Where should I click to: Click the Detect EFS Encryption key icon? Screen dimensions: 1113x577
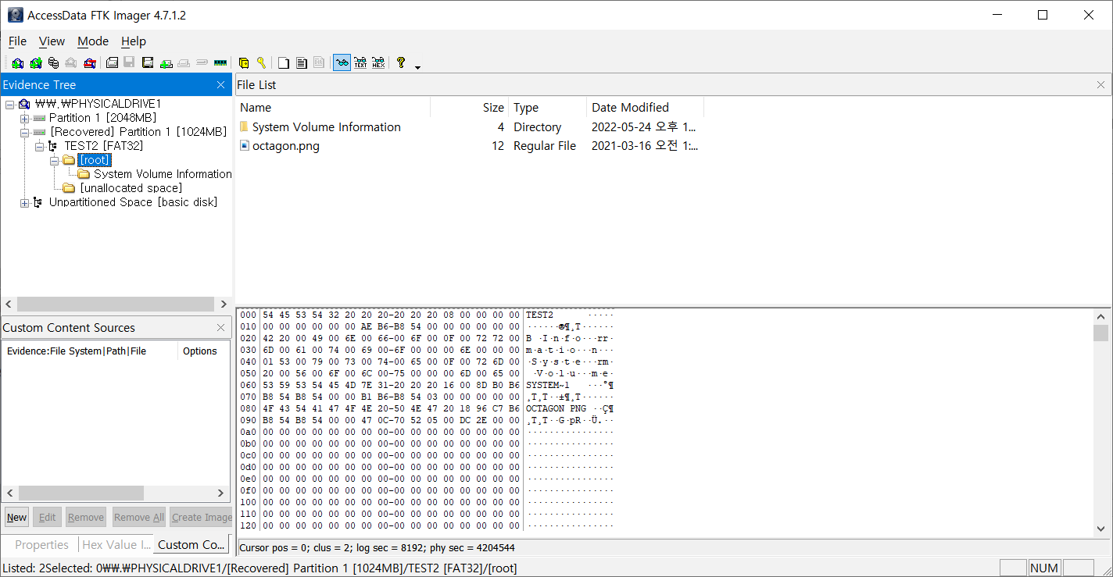261,62
